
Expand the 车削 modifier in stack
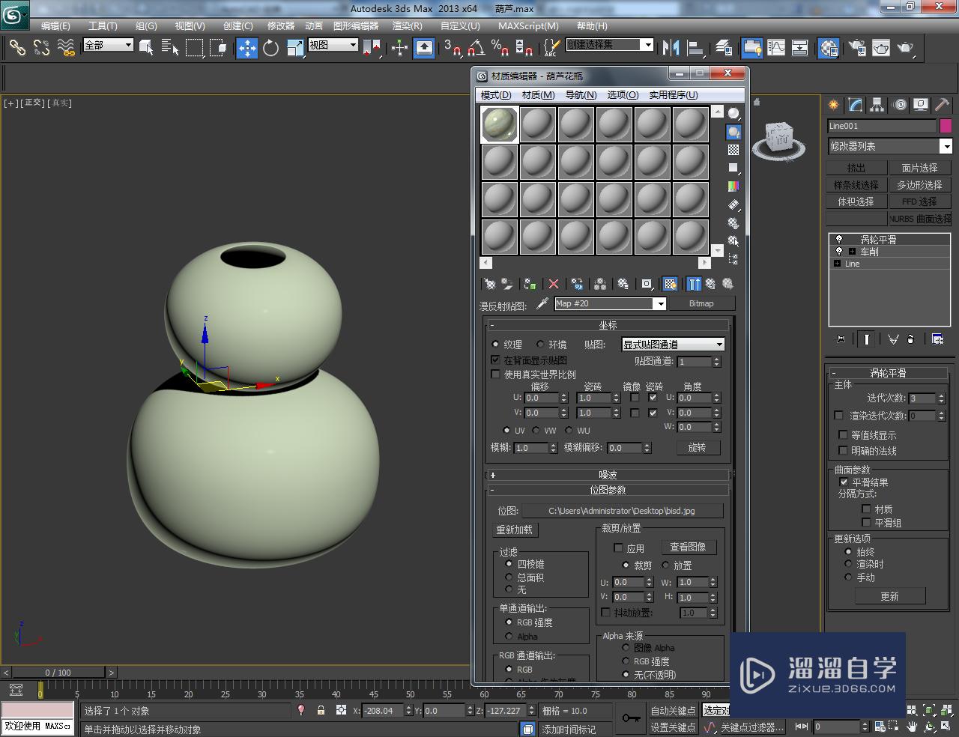852,252
